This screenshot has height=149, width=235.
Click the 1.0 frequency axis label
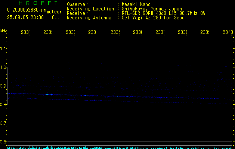tap(3, 67)
